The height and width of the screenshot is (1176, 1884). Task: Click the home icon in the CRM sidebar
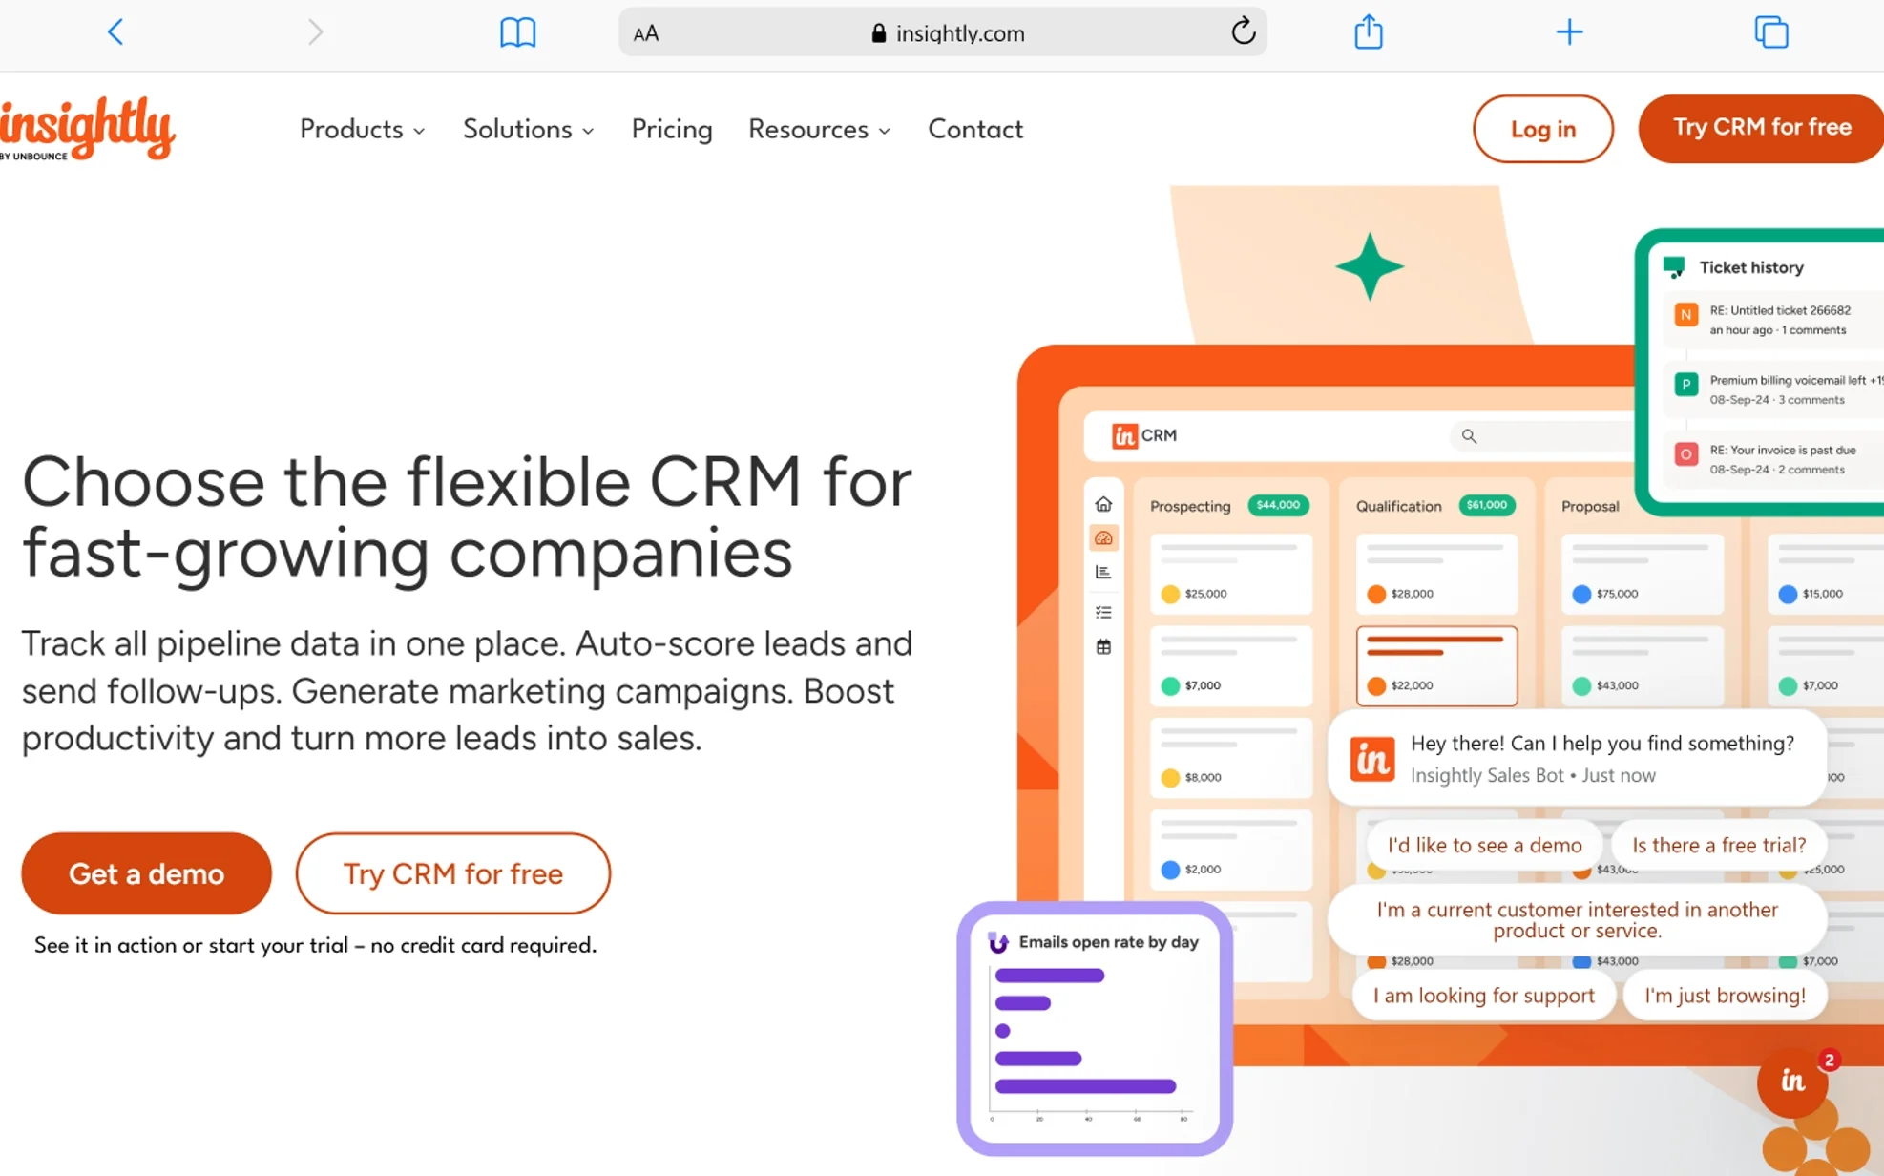1103,504
